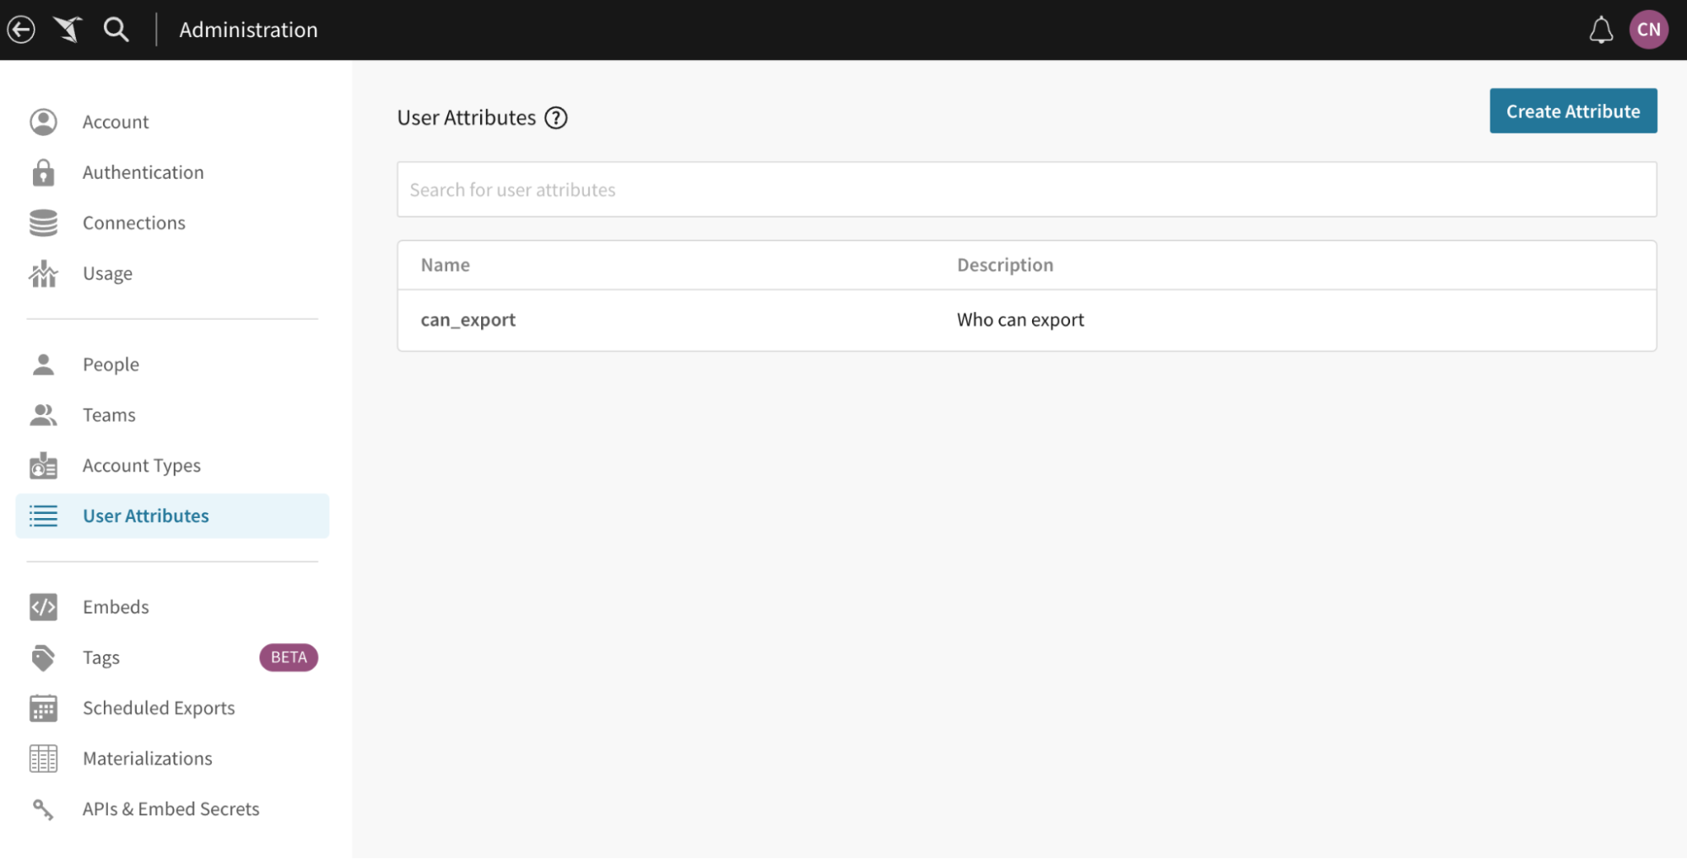Click the help icon beside User Attributes
1687x859 pixels.
[x=556, y=118]
